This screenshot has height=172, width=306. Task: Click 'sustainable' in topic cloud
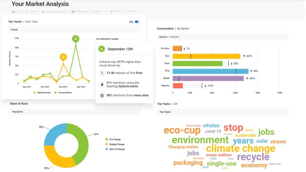pos(246,135)
